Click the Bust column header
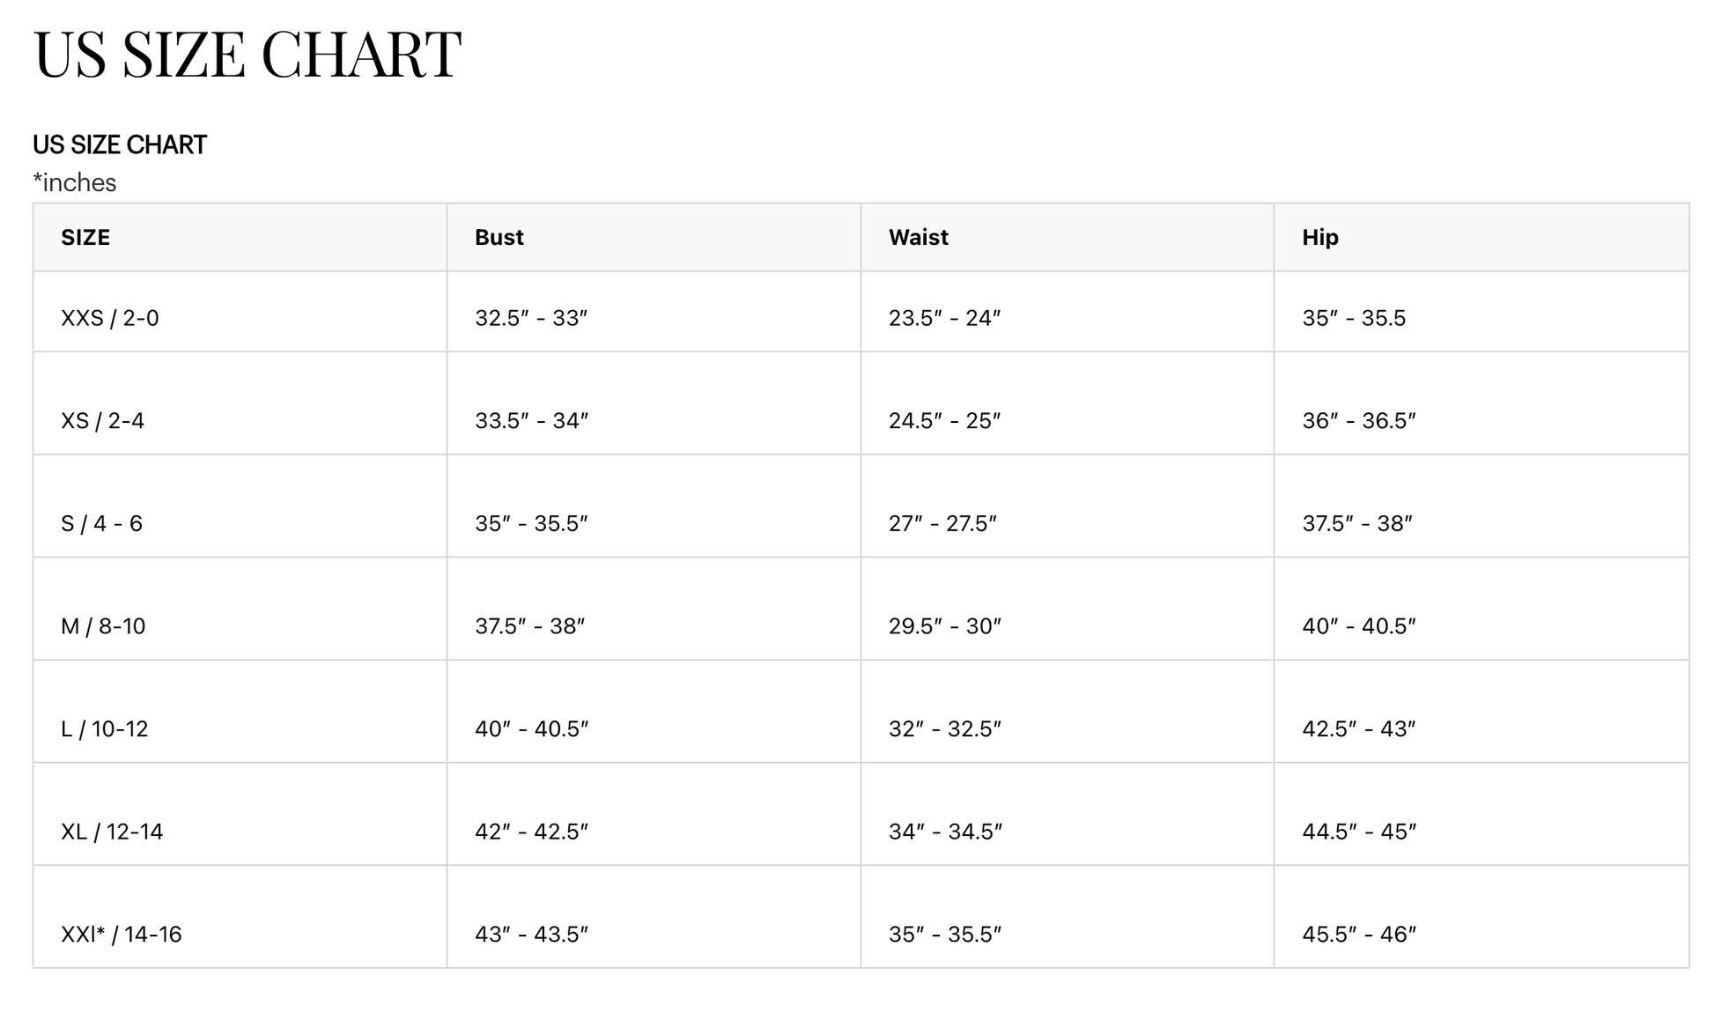The width and height of the screenshot is (1714, 1013). pos(499,237)
